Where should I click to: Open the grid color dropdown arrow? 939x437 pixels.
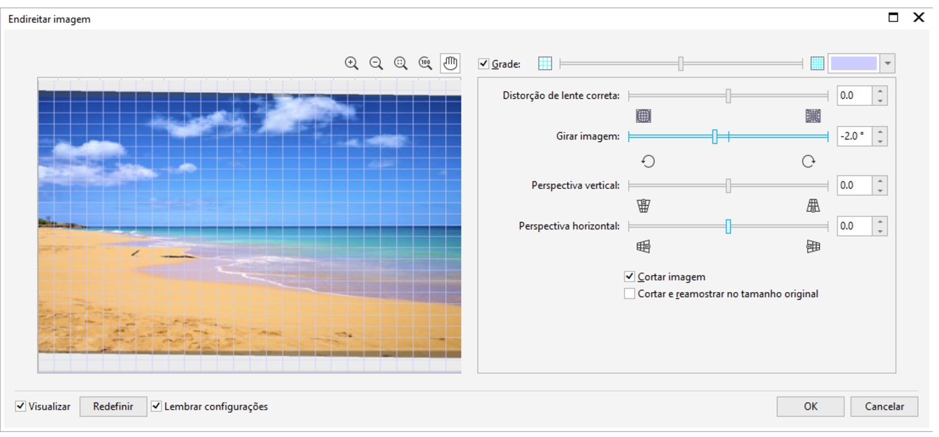click(888, 63)
